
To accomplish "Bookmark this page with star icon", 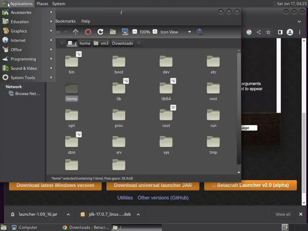I will 268,32.
